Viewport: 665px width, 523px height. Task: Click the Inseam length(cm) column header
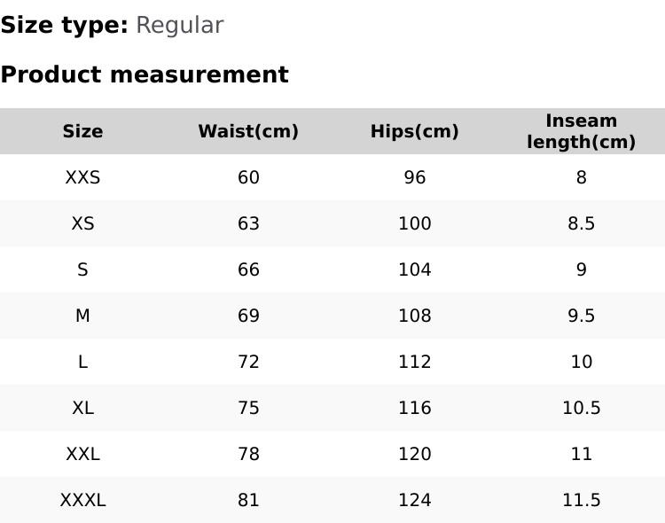click(581, 131)
